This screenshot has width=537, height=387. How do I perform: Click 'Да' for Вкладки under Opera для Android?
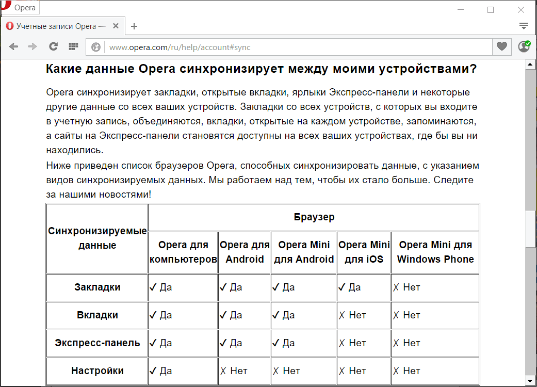pyautogui.click(x=231, y=315)
